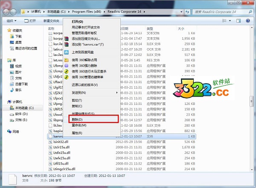Select 打开(O) in the context menu
Screen dimensions: 256x188
click(92, 22)
